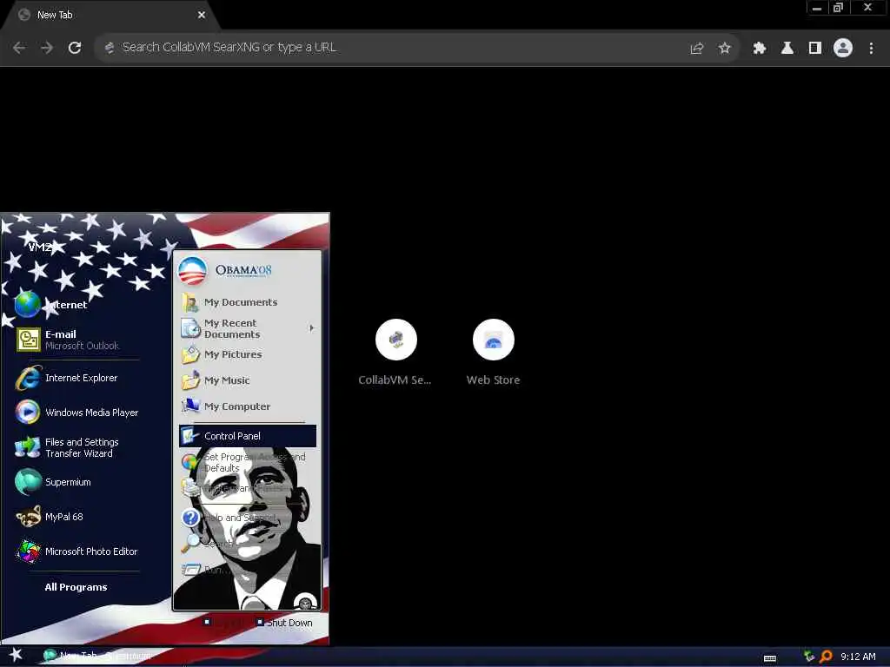Screen dimensions: 890x667
Task: Click the Shut Down button
Action: pos(284,623)
